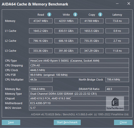Minimize the AIDA64 benchmark window
The width and height of the screenshot is (134, 128).
point(117,4)
